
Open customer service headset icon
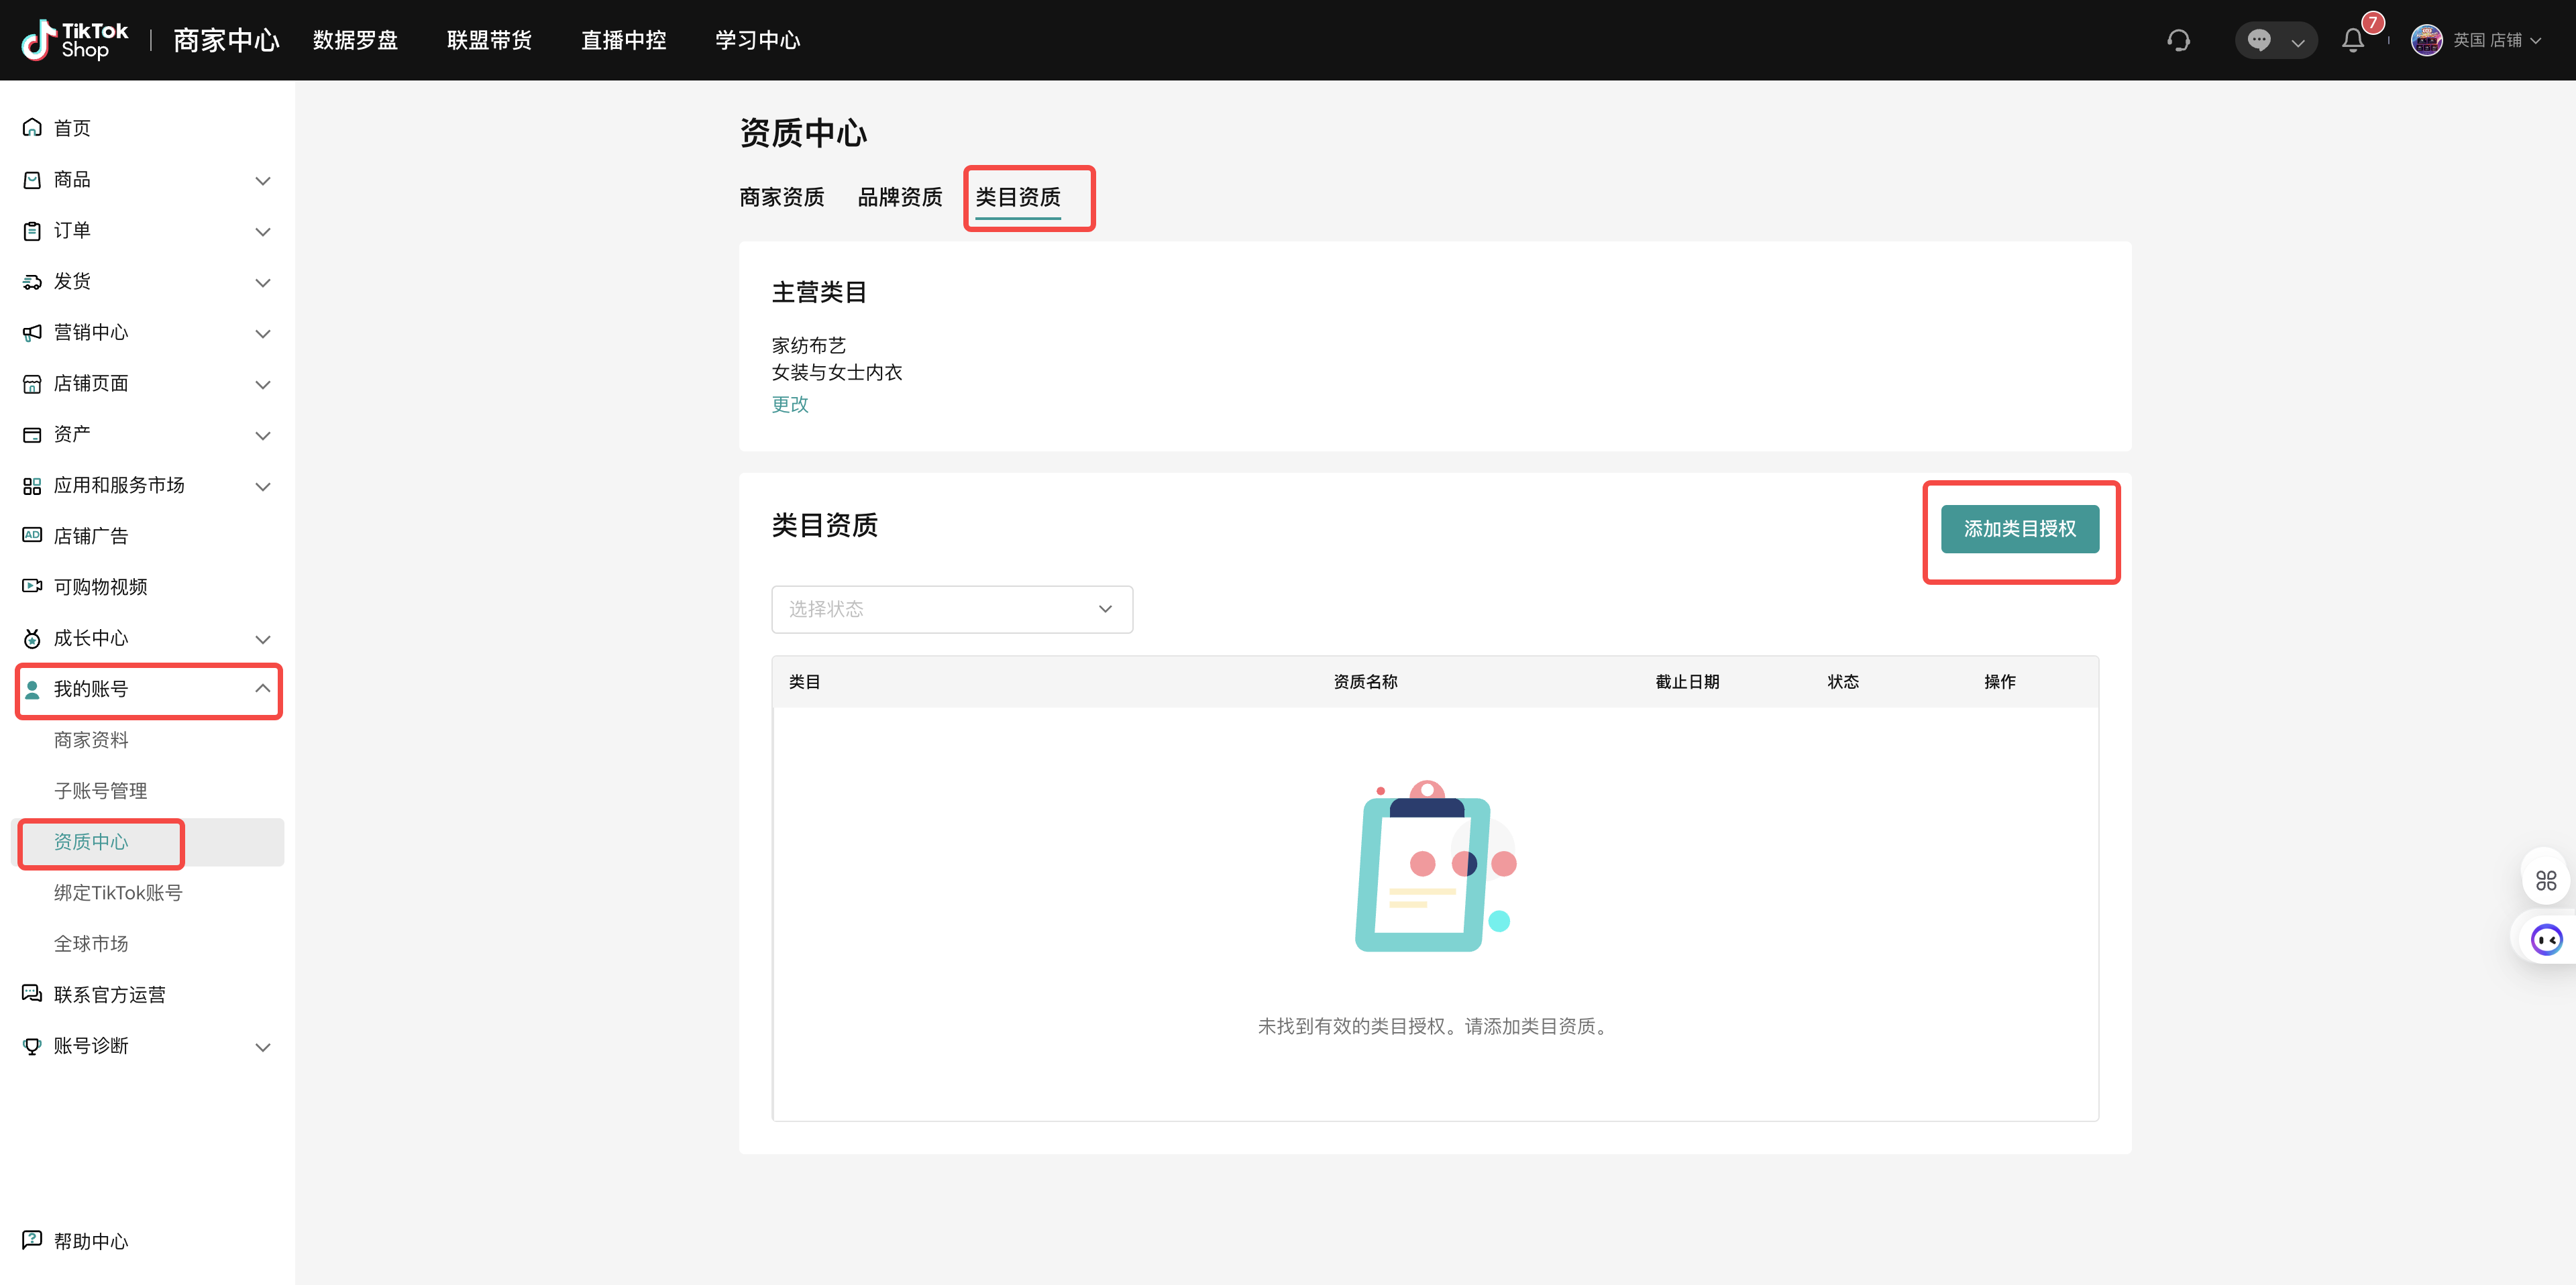[x=2178, y=40]
